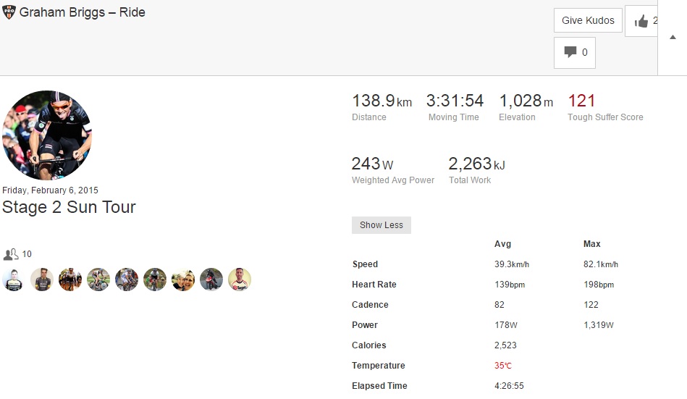Viewport: 687px width, 399px height.
Task: Click the red 35℃ temperature value
Action: click(502, 366)
